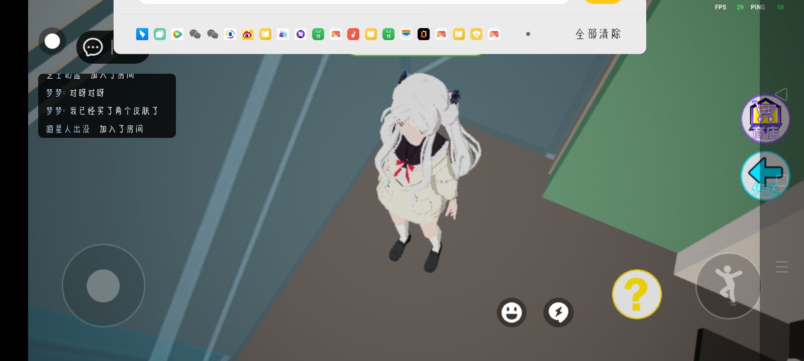Open the Tencent Video notification icon
This screenshot has width=804, height=361.
click(x=177, y=34)
